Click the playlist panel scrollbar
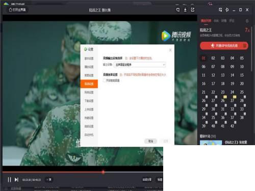 click(x=252, y=48)
